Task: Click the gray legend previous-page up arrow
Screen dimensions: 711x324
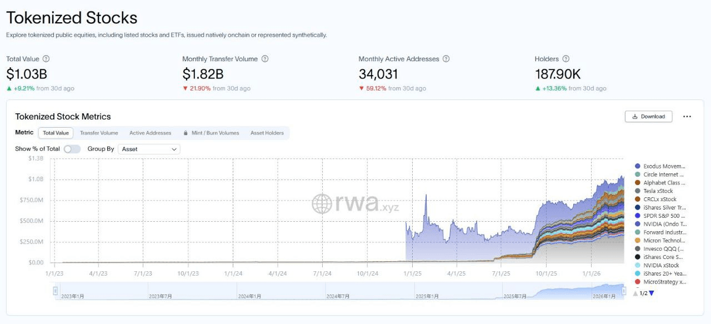Action: pos(635,293)
